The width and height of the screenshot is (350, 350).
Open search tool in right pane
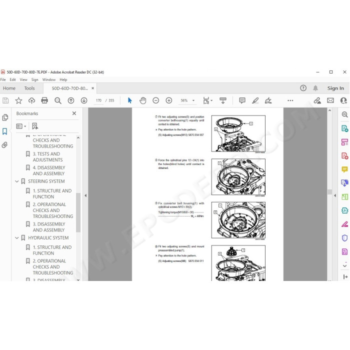[x=344, y=114]
